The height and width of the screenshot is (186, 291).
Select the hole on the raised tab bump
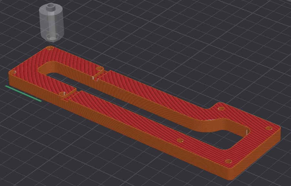pos(221,108)
